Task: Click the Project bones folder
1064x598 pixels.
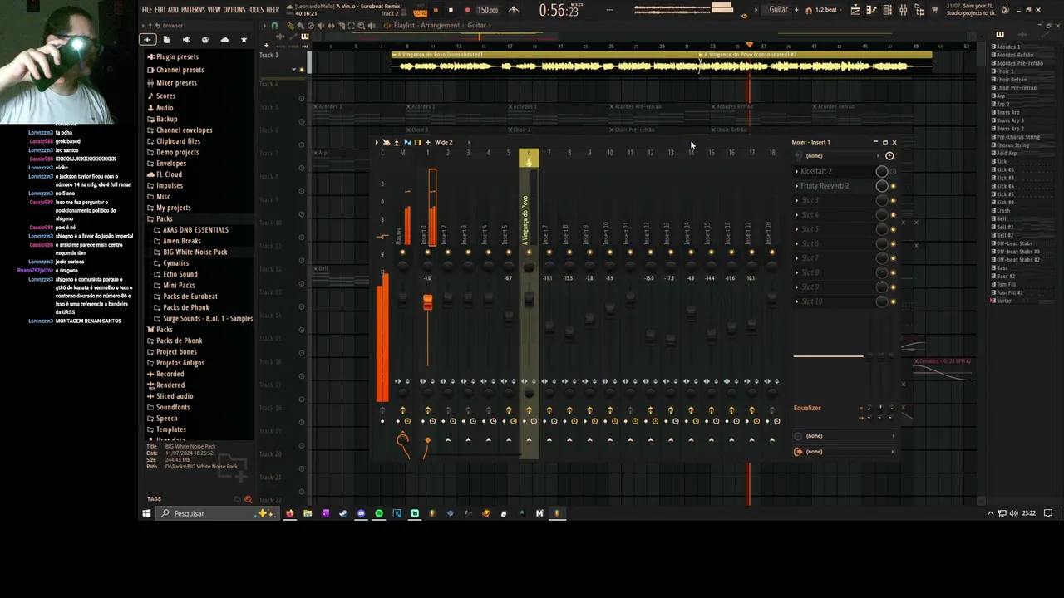Action: click(176, 352)
